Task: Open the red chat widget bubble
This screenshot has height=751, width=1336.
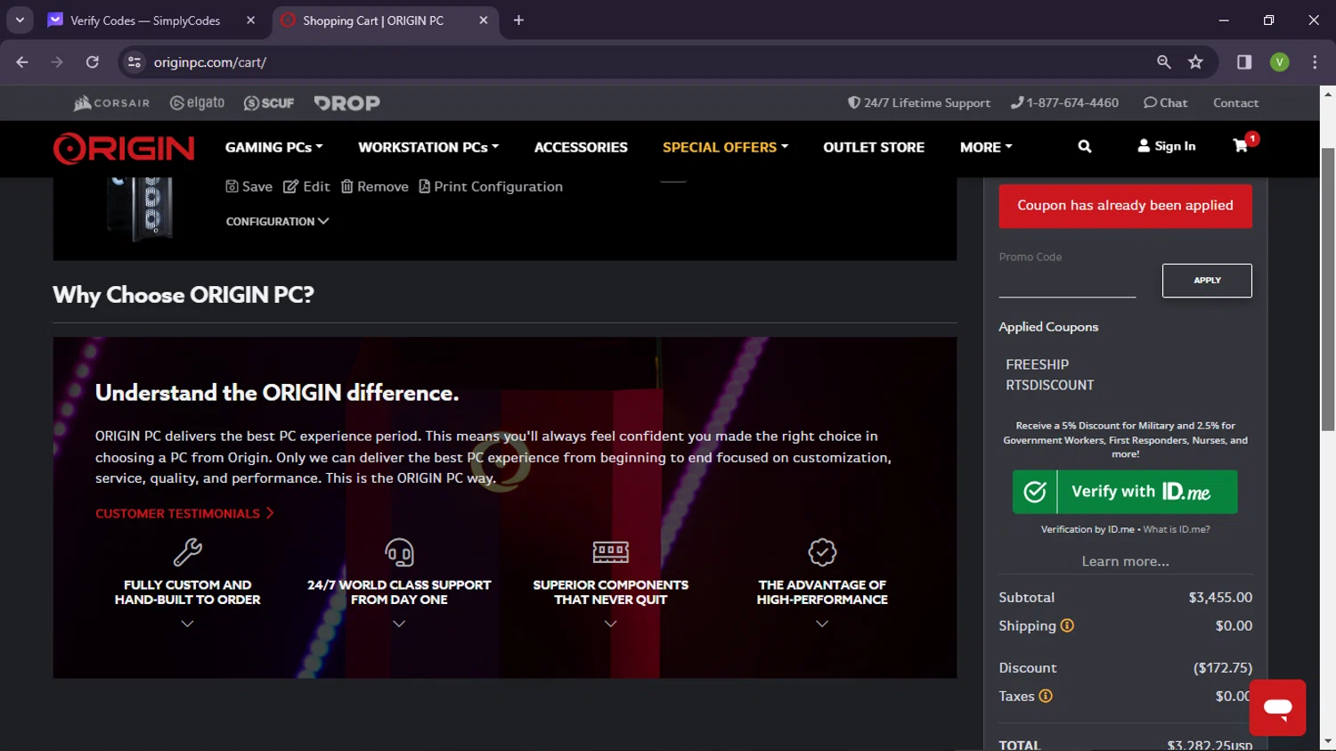Action: pos(1277,707)
